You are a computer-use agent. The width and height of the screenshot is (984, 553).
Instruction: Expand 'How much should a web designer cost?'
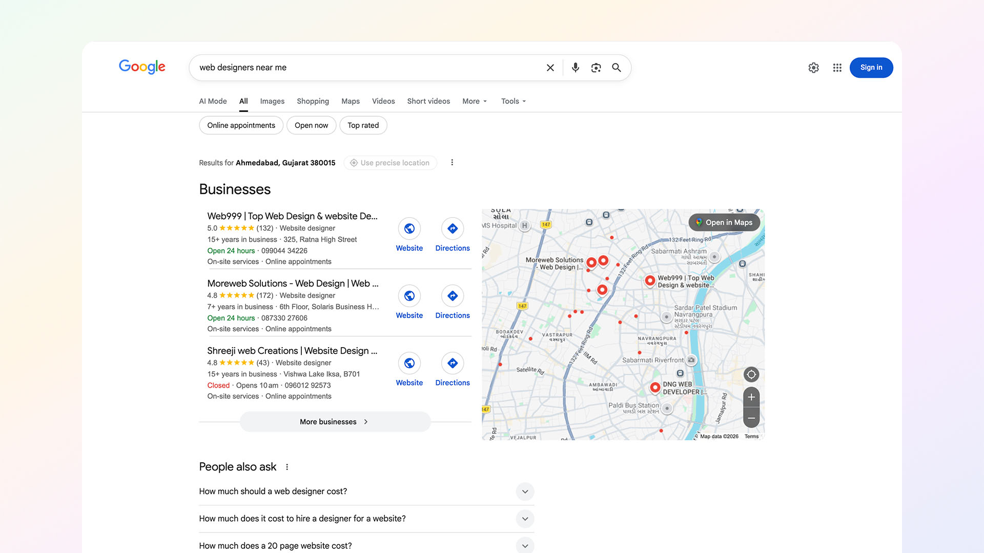[525, 491]
